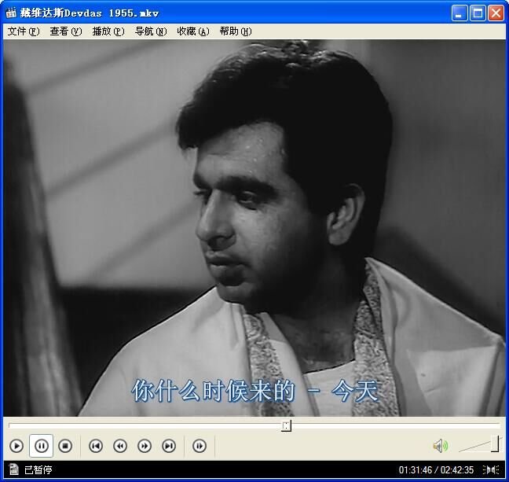This screenshot has width=509, height=482.
Task: Click the audio channel icon in status bar
Action: [x=491, y=470]
